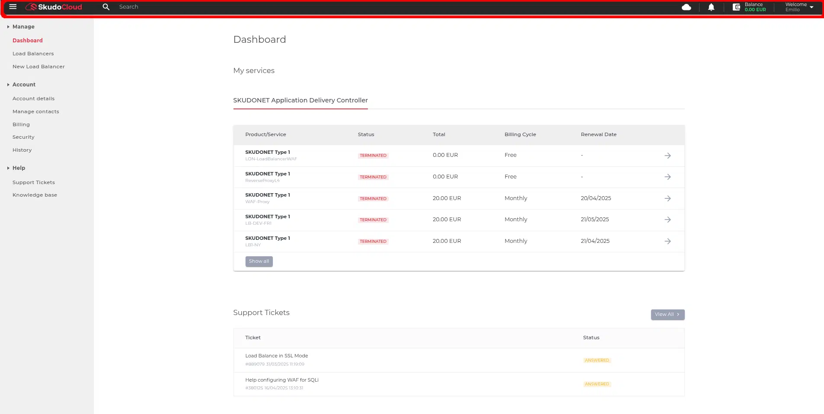This screenshot has width=824, height=414.
Task: Open the hamburger menu icon
Action: [x=13, y=7]
